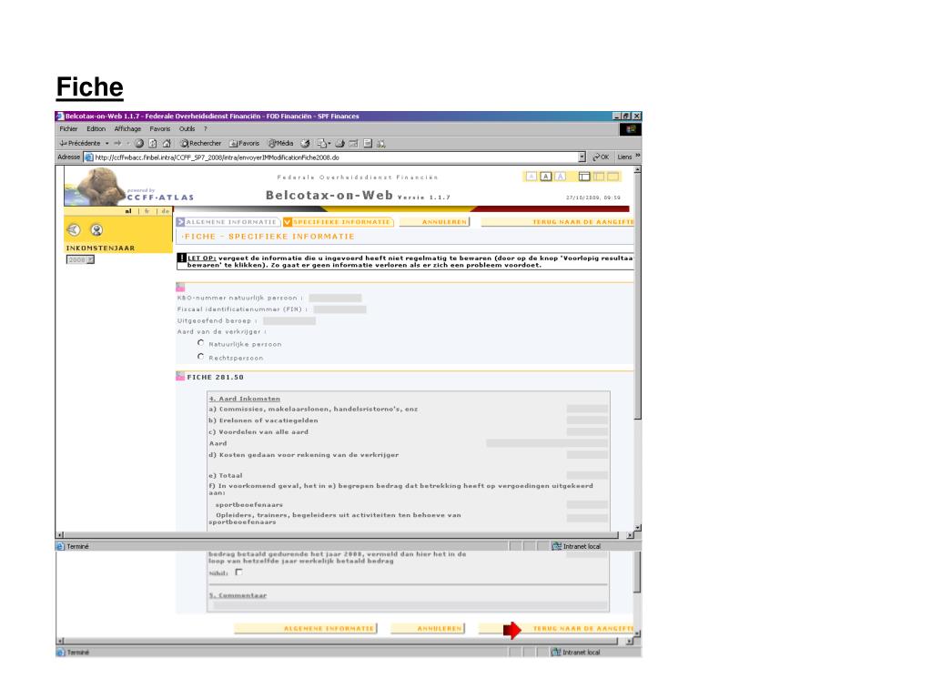Select the Natuurlijke persoon radio button

click(x=201, y=343)
